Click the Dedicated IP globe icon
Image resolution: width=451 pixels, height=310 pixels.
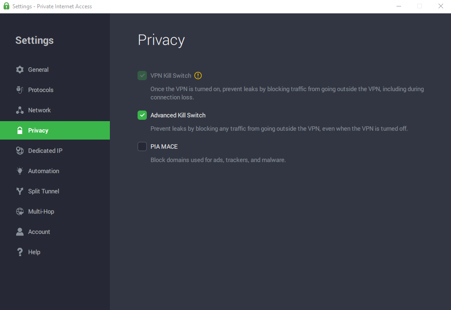tap(20, 151)
